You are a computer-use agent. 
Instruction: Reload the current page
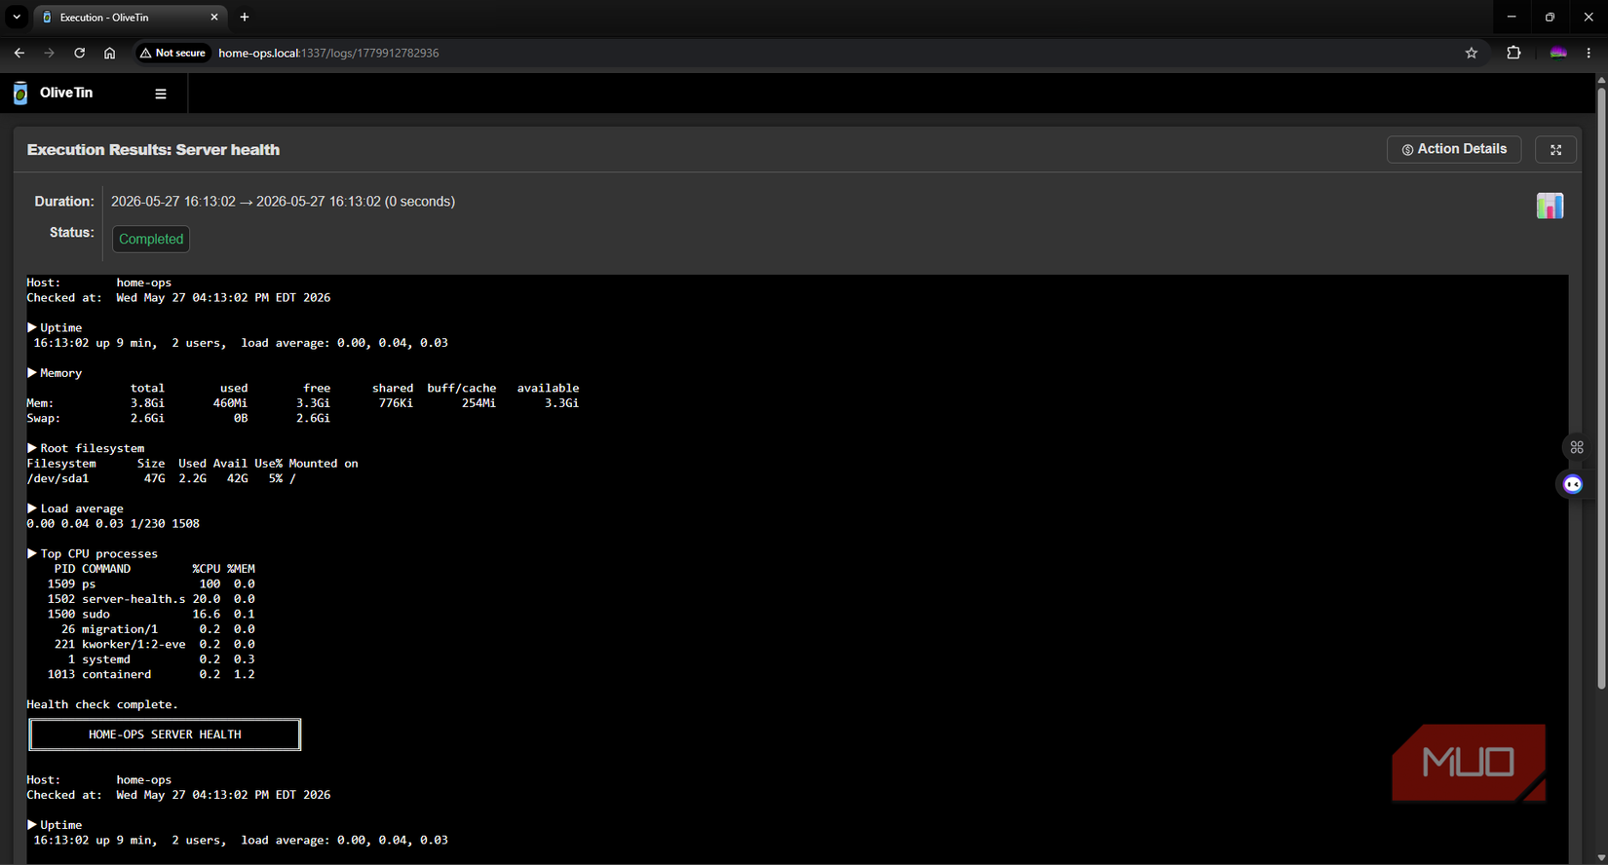79,53
